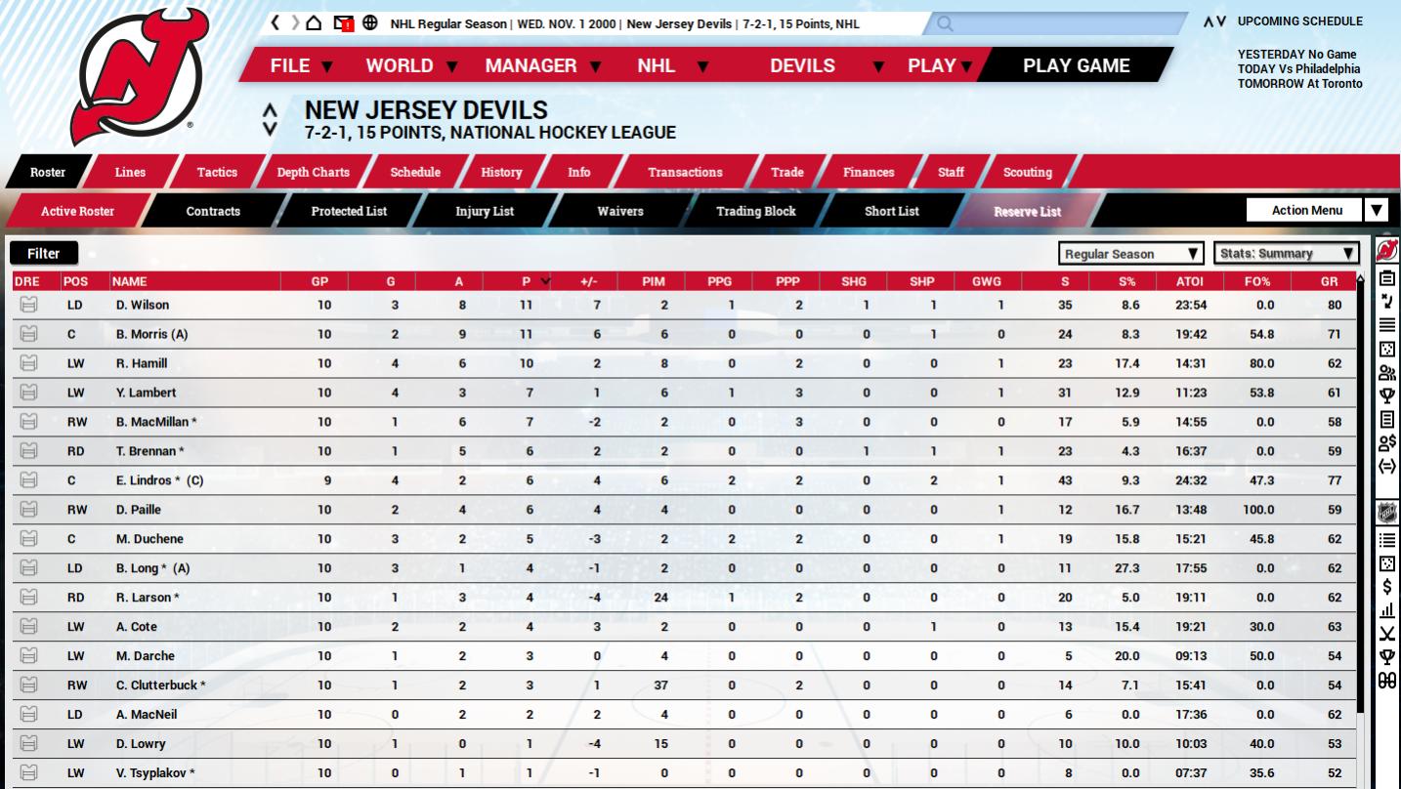
Task: Click the up arrow beside Upcoming Schedule
Action: pos(1209,21)
